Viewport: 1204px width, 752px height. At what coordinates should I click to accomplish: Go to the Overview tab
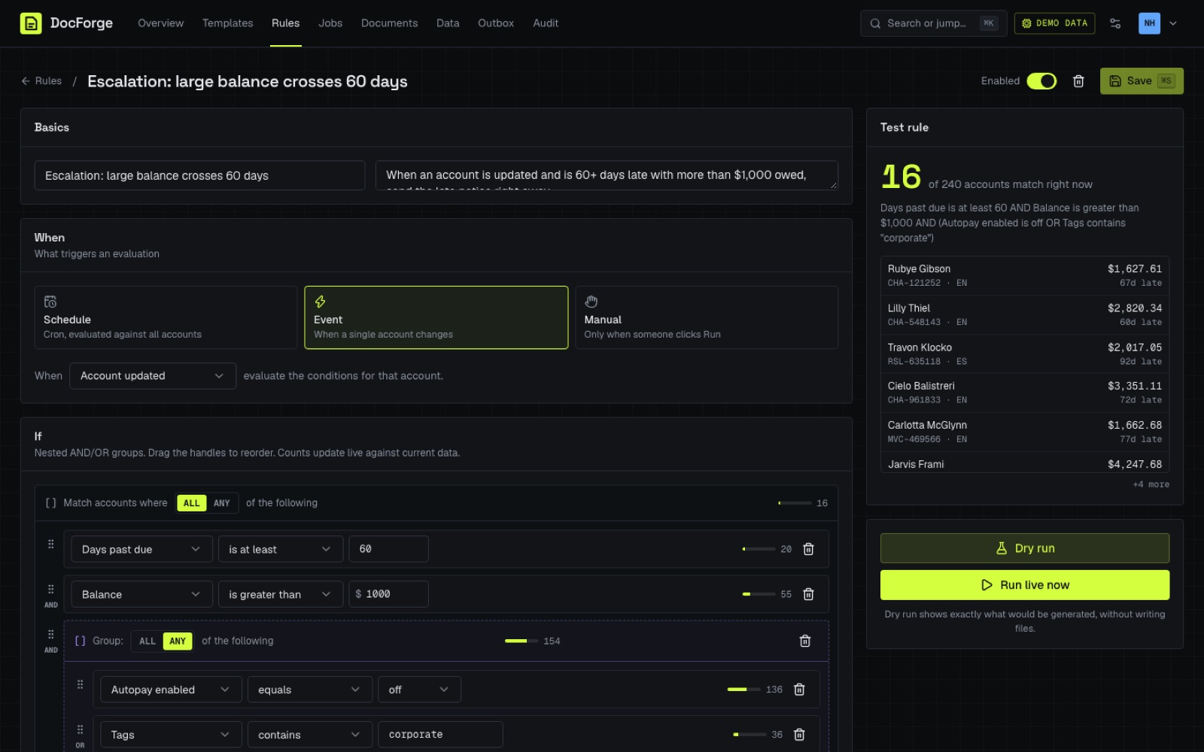[160, 23]
